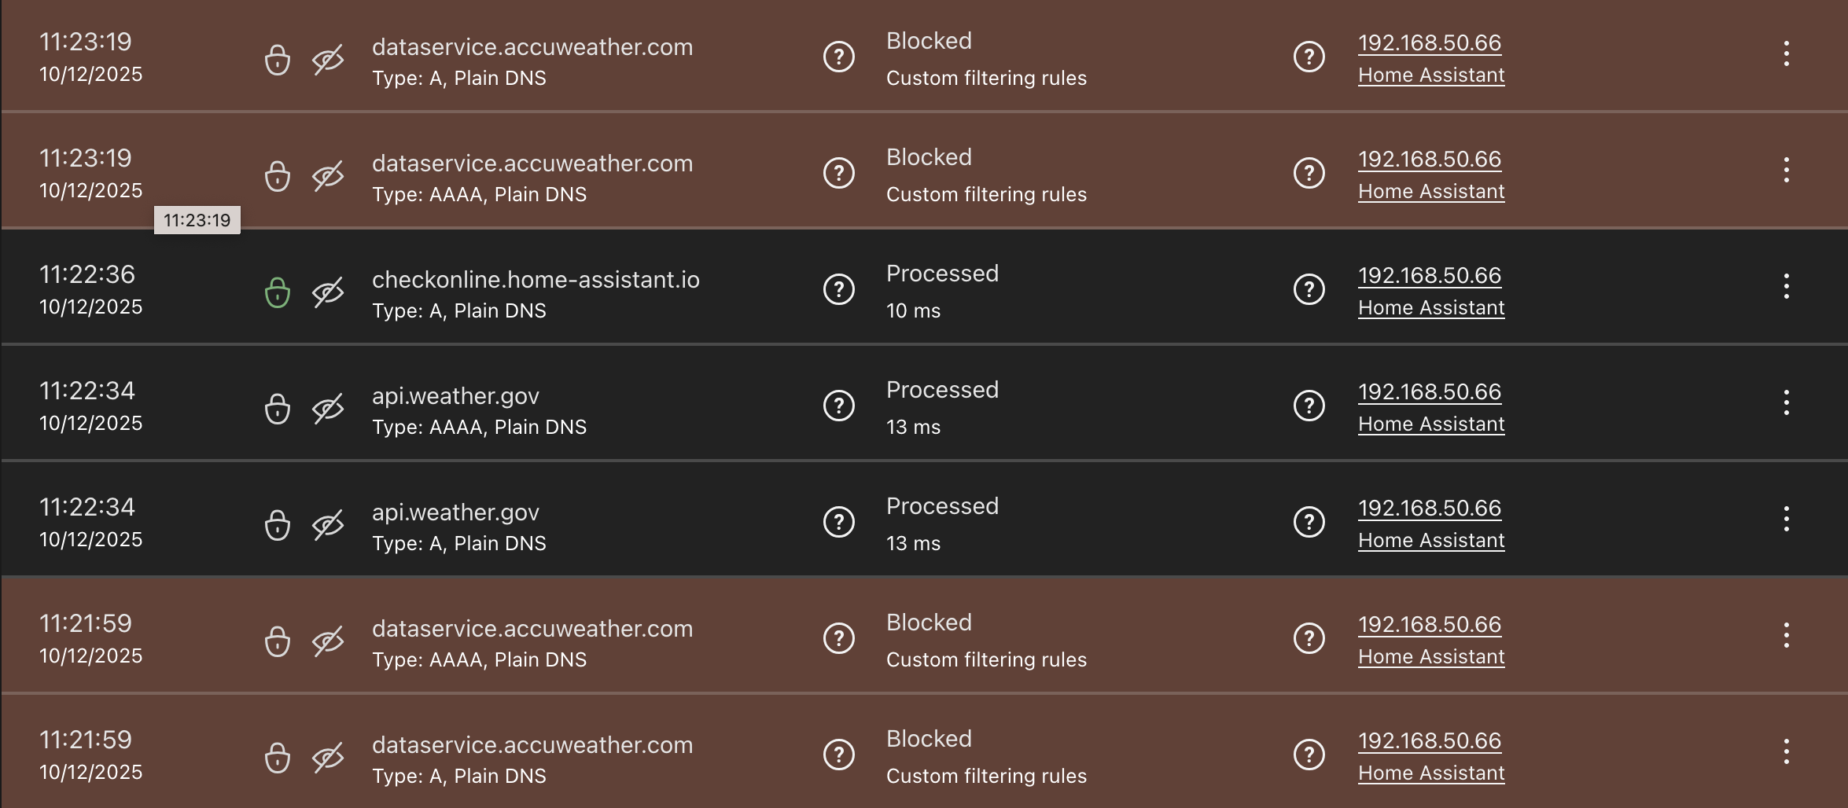Open more options on 11:22:34 AAAA api.weather.gov row
The width and height of the screenshot is (1848, 808).
pos(1786,402)
